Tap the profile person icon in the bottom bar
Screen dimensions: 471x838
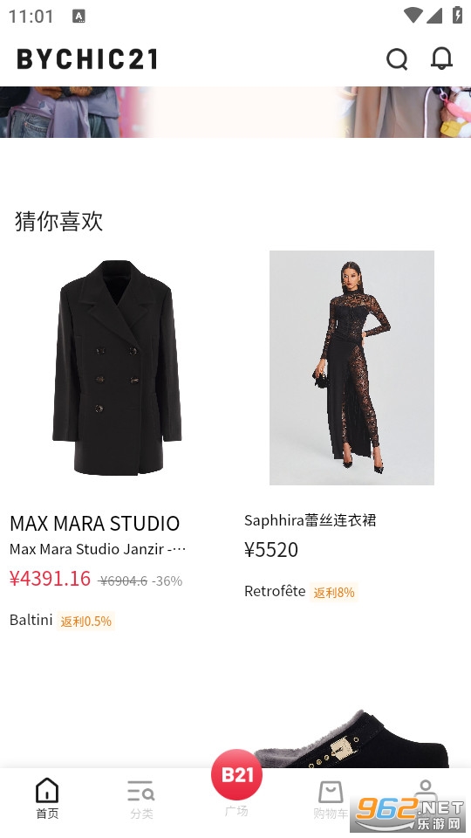point(425,788)
